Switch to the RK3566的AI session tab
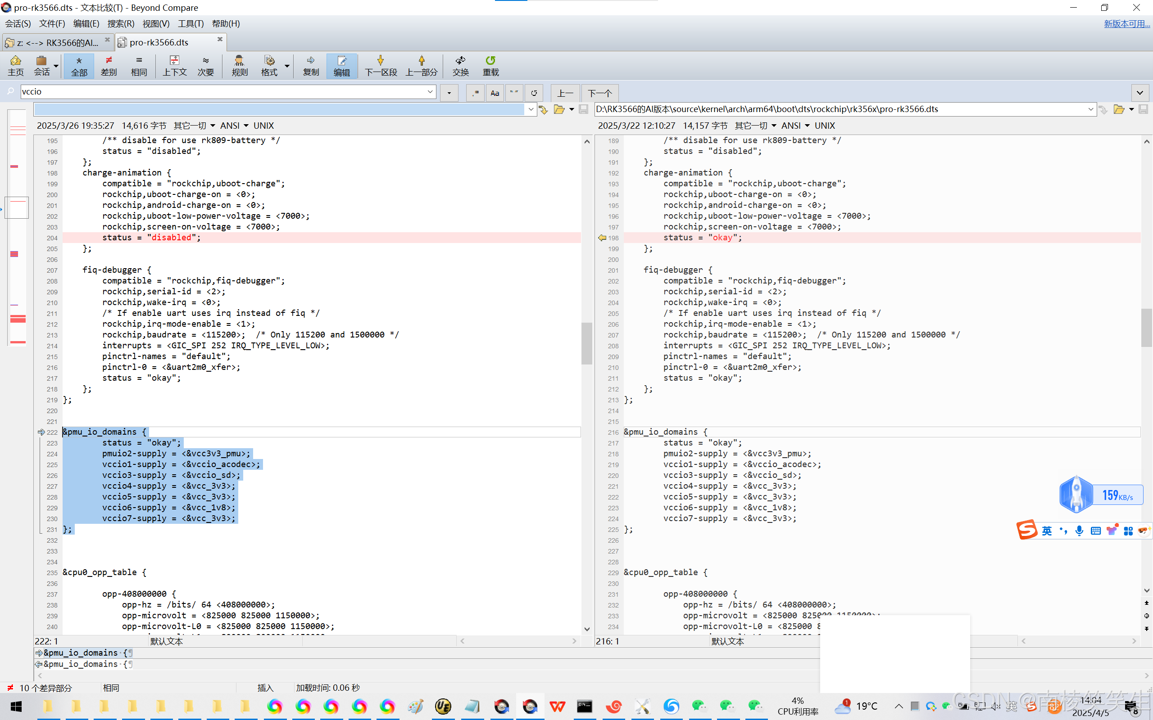1153x720 pixels. click(x=57, y=42)
